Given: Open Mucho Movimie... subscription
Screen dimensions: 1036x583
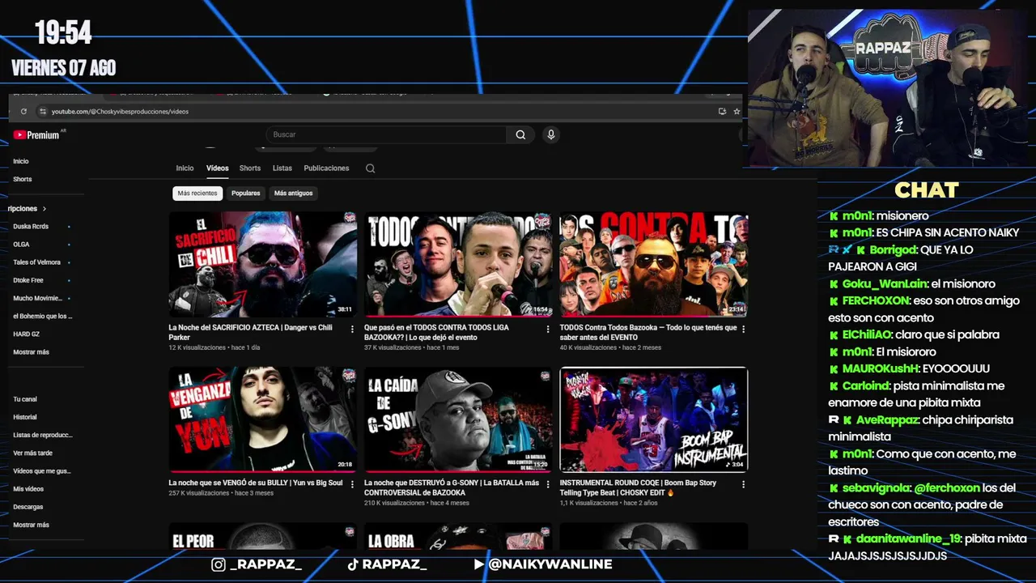Looking at the screenshot, I should [x=37, y=298].
